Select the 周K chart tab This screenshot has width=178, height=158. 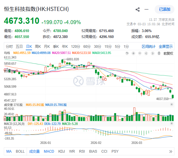point(38,47)
